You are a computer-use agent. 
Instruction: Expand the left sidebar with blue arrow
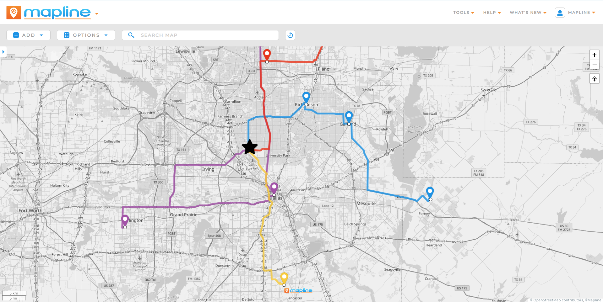click(3, 51)
